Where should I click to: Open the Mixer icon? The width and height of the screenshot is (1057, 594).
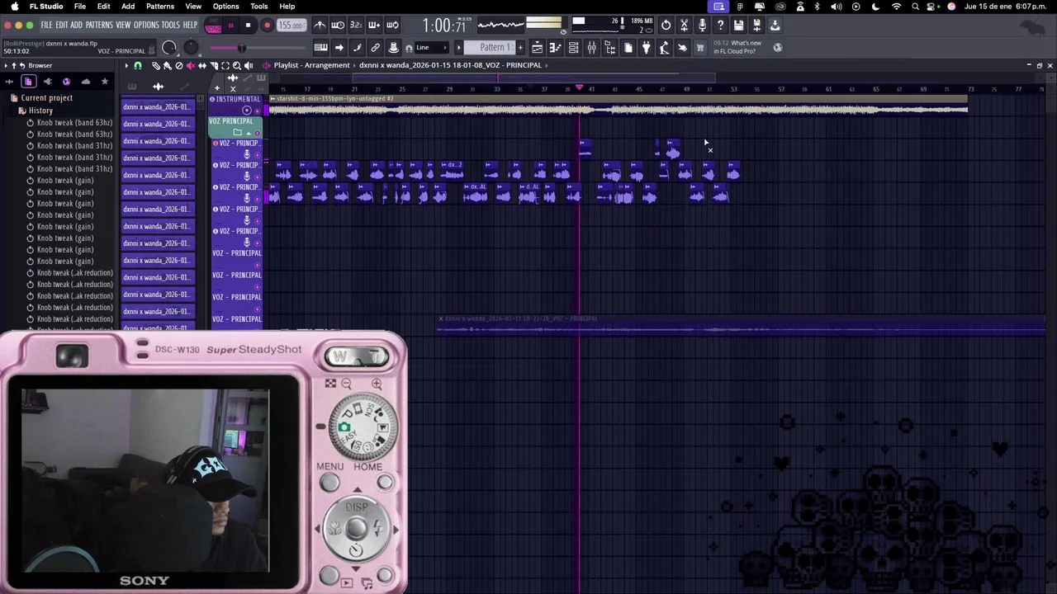pos(591,48)
